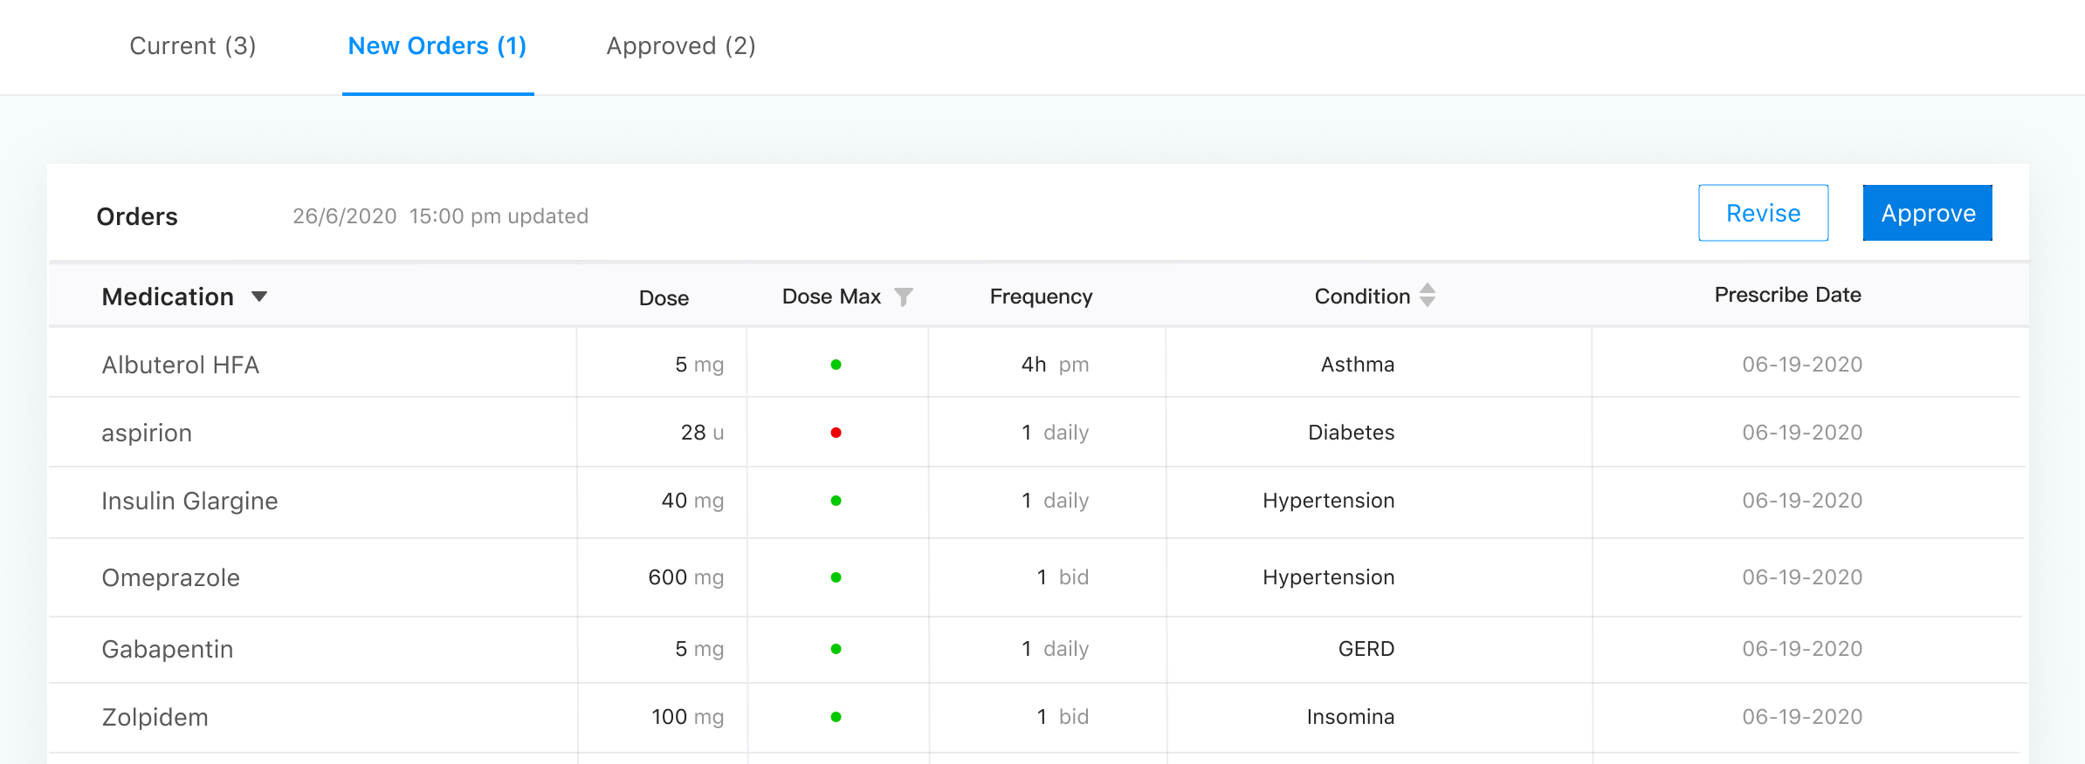Click the Prescribe Date column header
Screen dimensions: 2085x764
tap(1787, 295)
